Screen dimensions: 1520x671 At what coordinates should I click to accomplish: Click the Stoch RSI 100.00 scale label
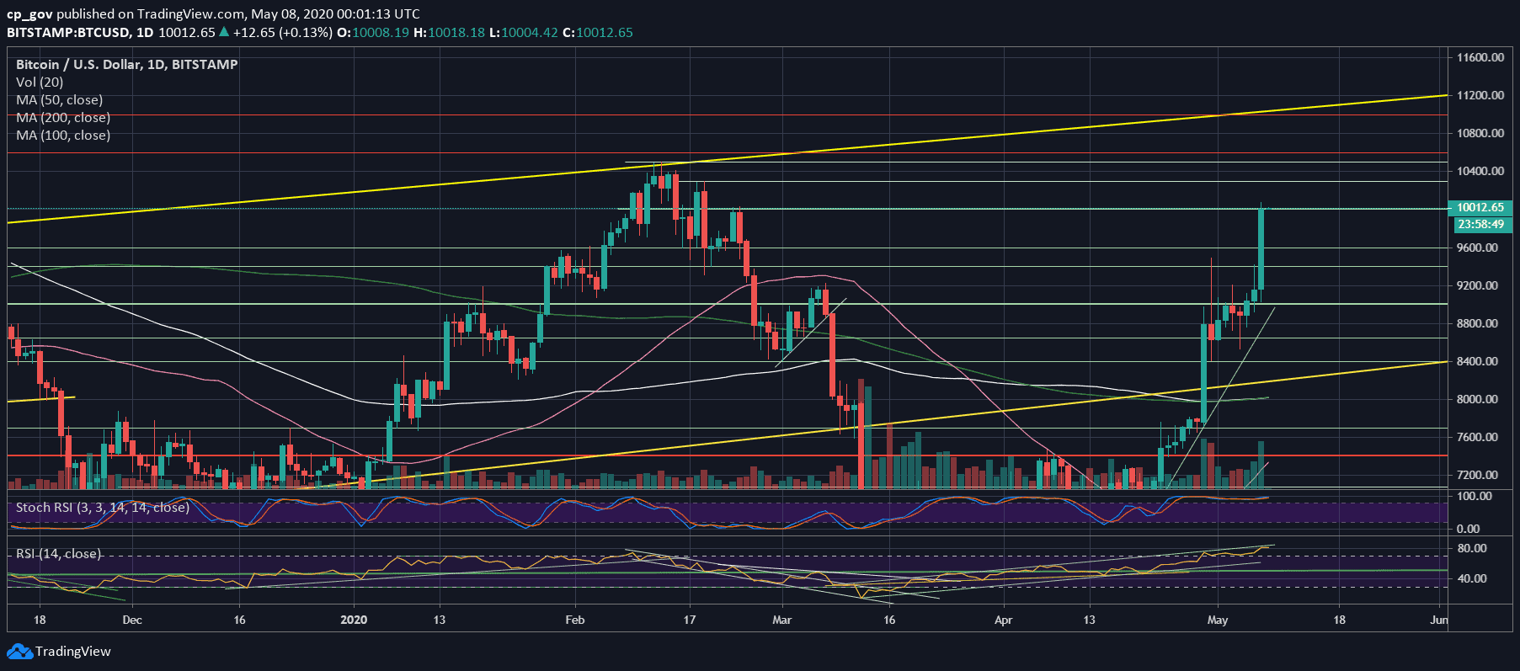click(1475, 496)
